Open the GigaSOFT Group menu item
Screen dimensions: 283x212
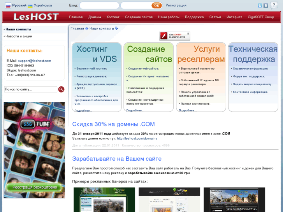[x=261, y=17]
